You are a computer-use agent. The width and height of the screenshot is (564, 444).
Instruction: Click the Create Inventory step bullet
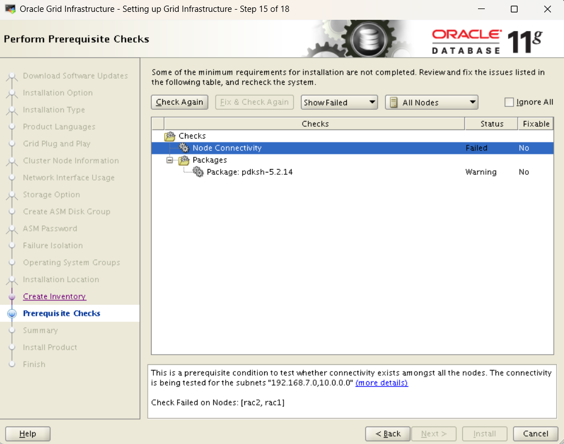coord(12,296)
